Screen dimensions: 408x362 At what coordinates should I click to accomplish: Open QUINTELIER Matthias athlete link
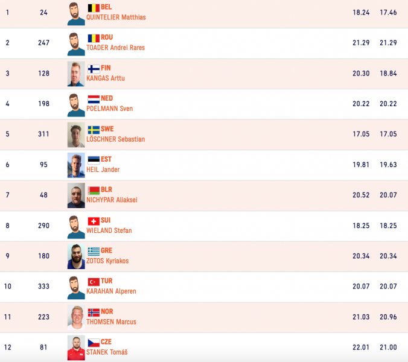click(x=116, y=17)
